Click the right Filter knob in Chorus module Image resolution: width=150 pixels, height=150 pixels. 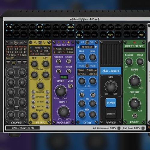coord(22,115)
